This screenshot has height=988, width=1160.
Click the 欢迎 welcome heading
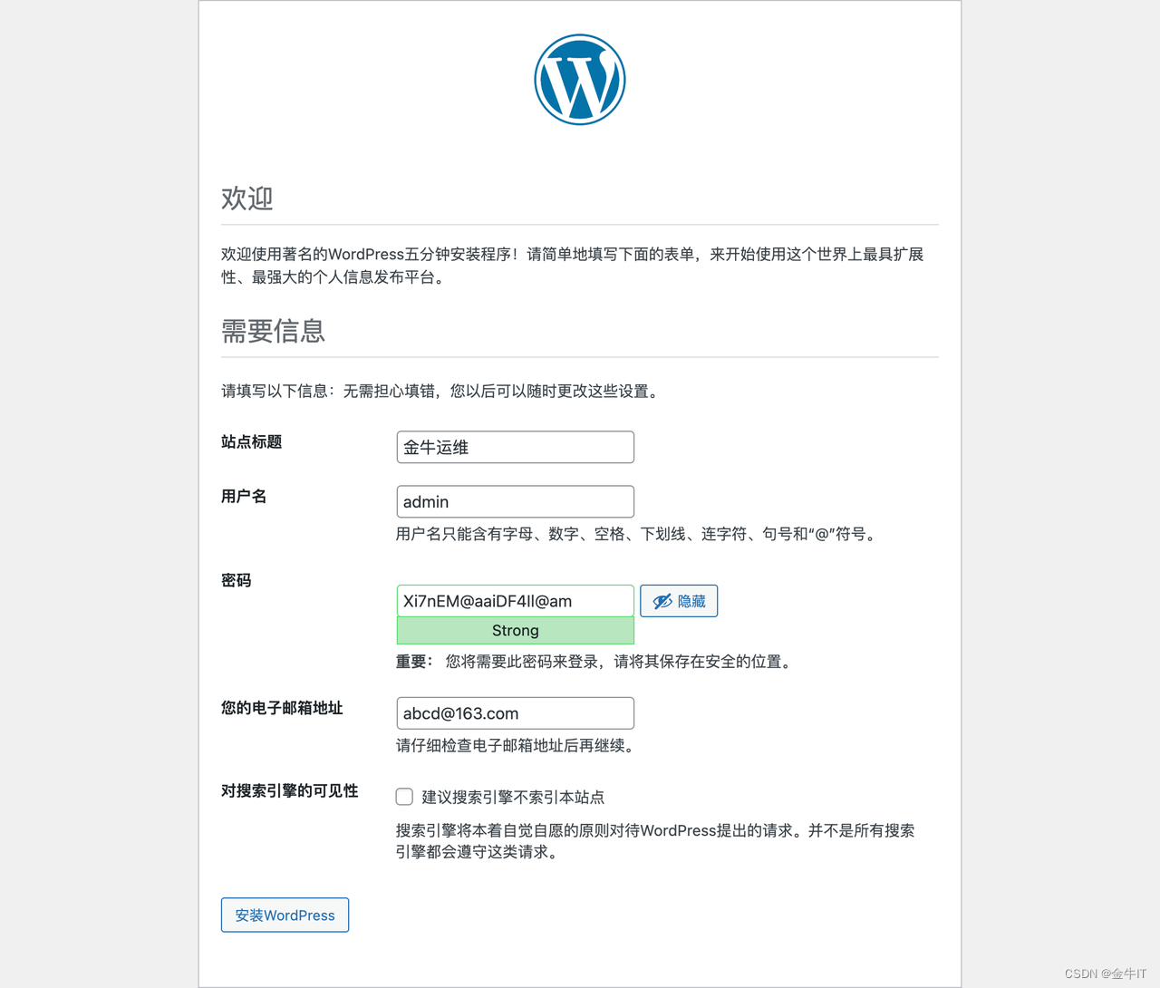pyautogui.click(x=246, y=199)
